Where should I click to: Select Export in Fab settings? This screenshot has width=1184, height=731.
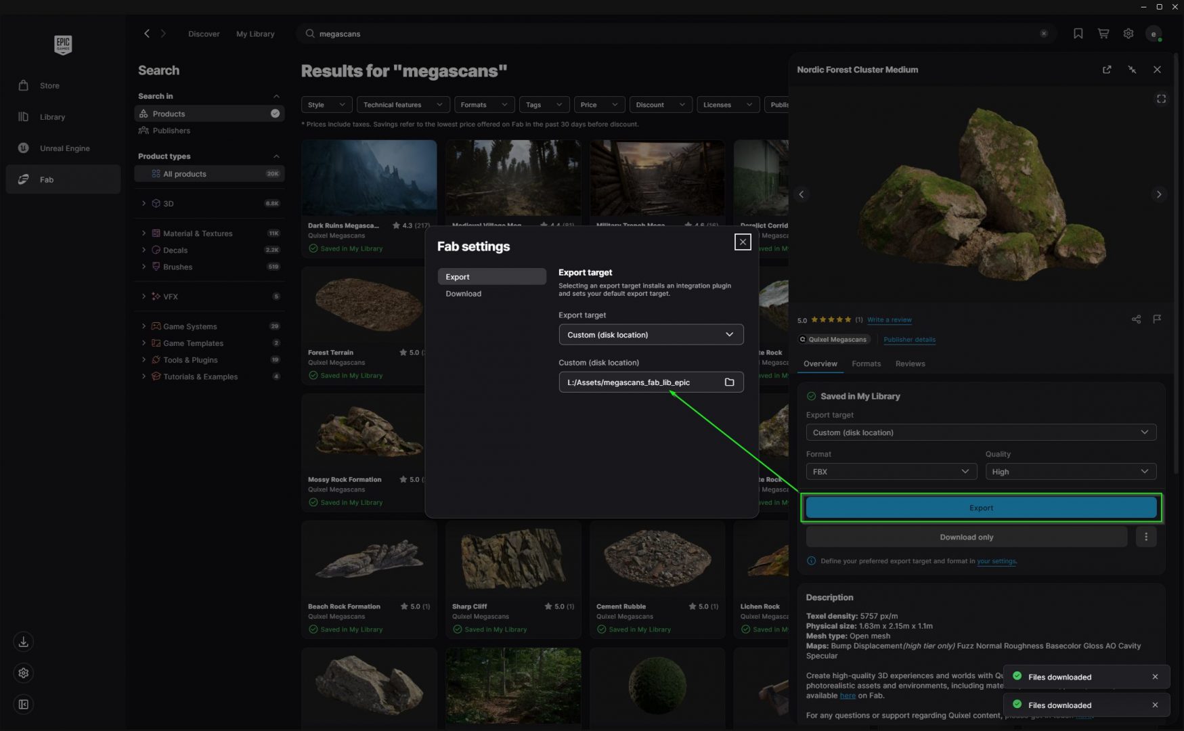coord(491,277)
